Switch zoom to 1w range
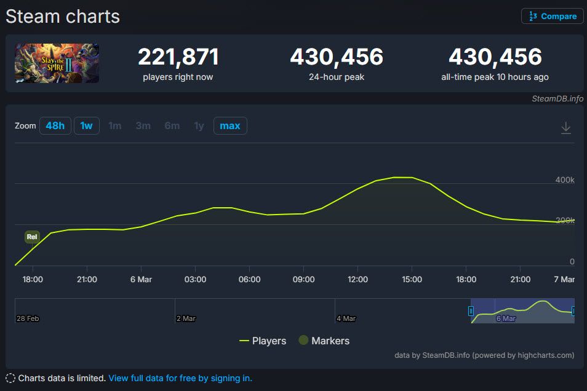Screen dimensions: 587x391 point(86,126)
